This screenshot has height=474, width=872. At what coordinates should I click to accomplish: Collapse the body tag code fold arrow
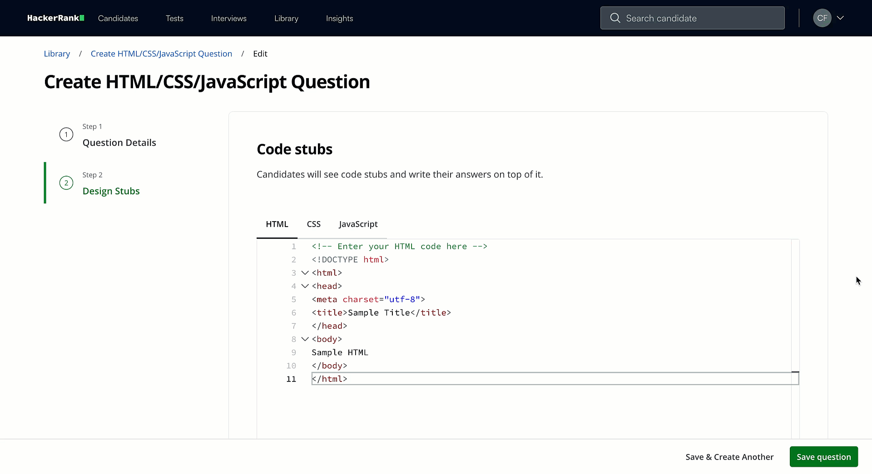click(304, 339)
